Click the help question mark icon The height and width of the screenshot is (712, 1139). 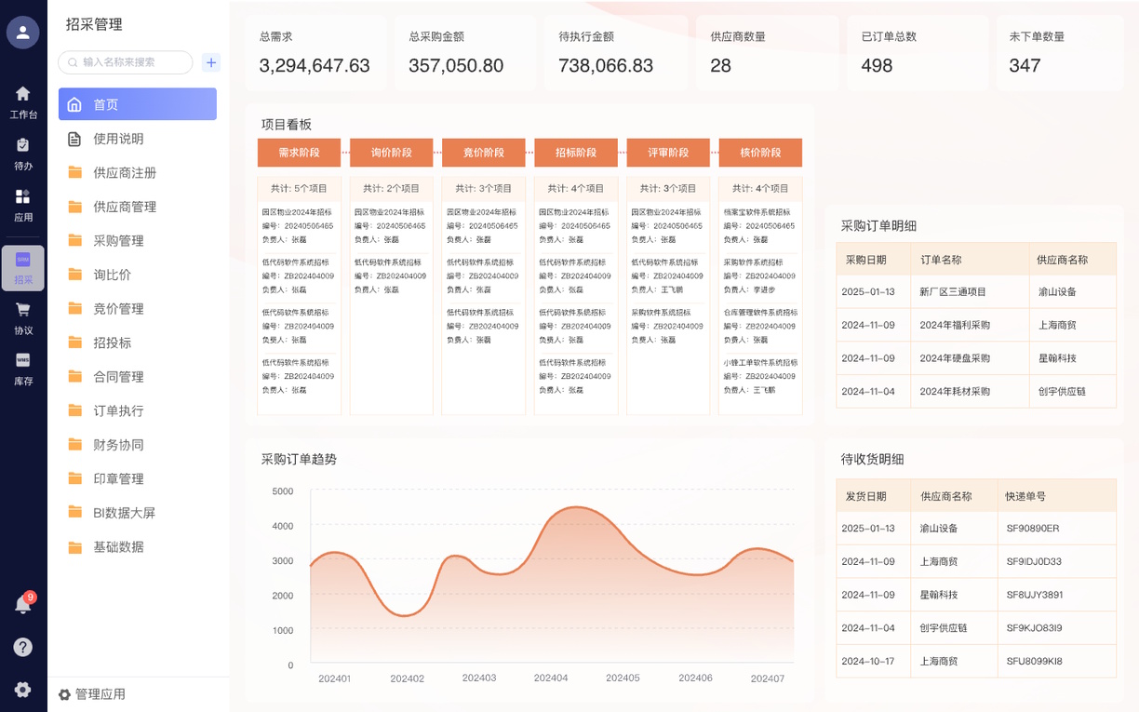[x=22, y=647]
